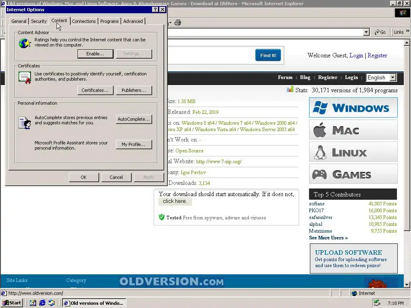Open dropdown arrow left of Print icon
411x308 pixels.
click(x=170, y=23)
